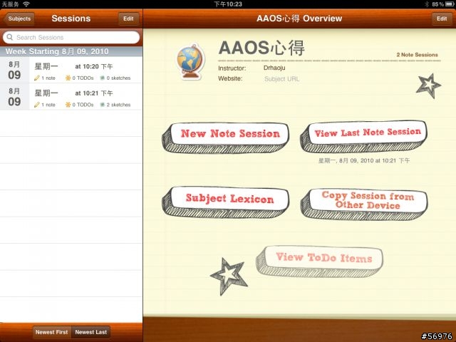Click the magnifier icon in search box
456x342 pixels.
coord(9,37)
